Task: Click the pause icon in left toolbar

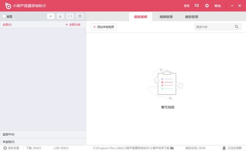Action: [x=70, y=16]
